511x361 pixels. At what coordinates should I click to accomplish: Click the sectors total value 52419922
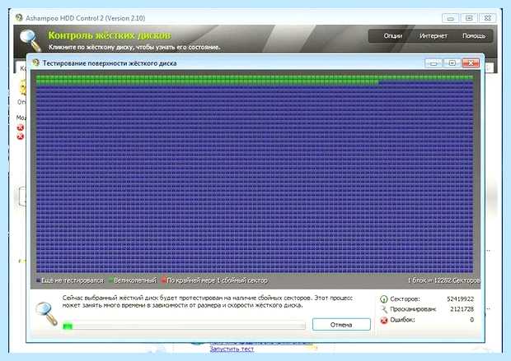460,299
